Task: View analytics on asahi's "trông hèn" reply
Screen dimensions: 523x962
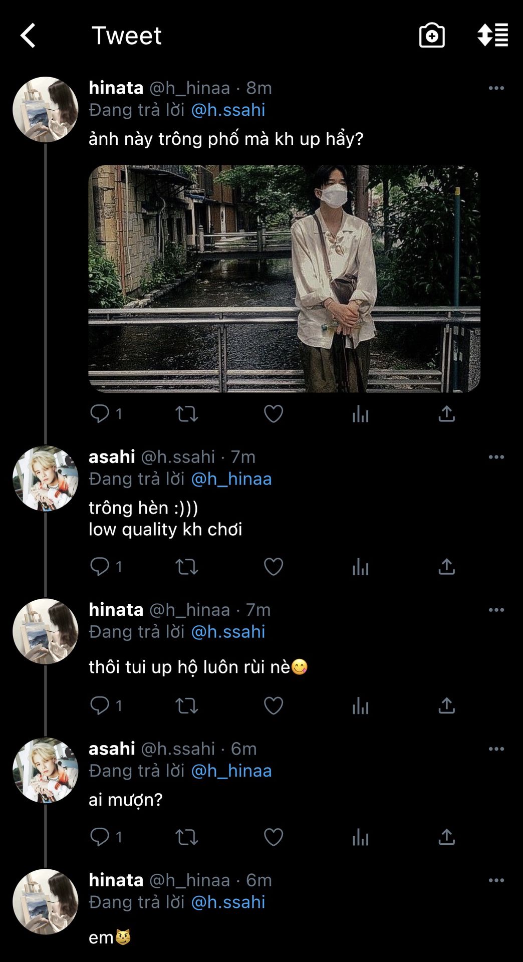Action: [x=360, y=567]
